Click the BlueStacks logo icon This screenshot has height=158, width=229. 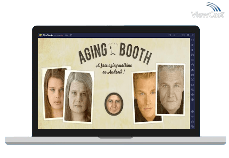click(40, 35)
